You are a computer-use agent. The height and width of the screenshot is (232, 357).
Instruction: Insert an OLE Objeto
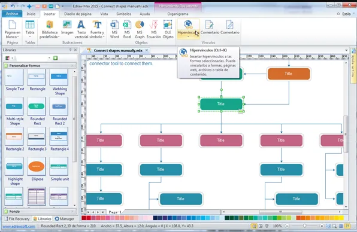pos(168,29)
